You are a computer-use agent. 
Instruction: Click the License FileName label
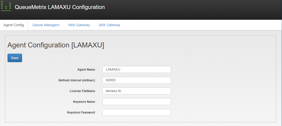tap(82, 91)
